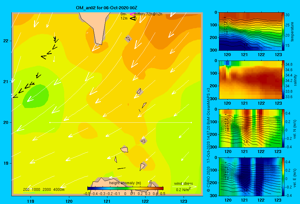Screen dimensions: 300x204
Task: Click the 34.8 tick on salinity scale
Action: [289, 64]
